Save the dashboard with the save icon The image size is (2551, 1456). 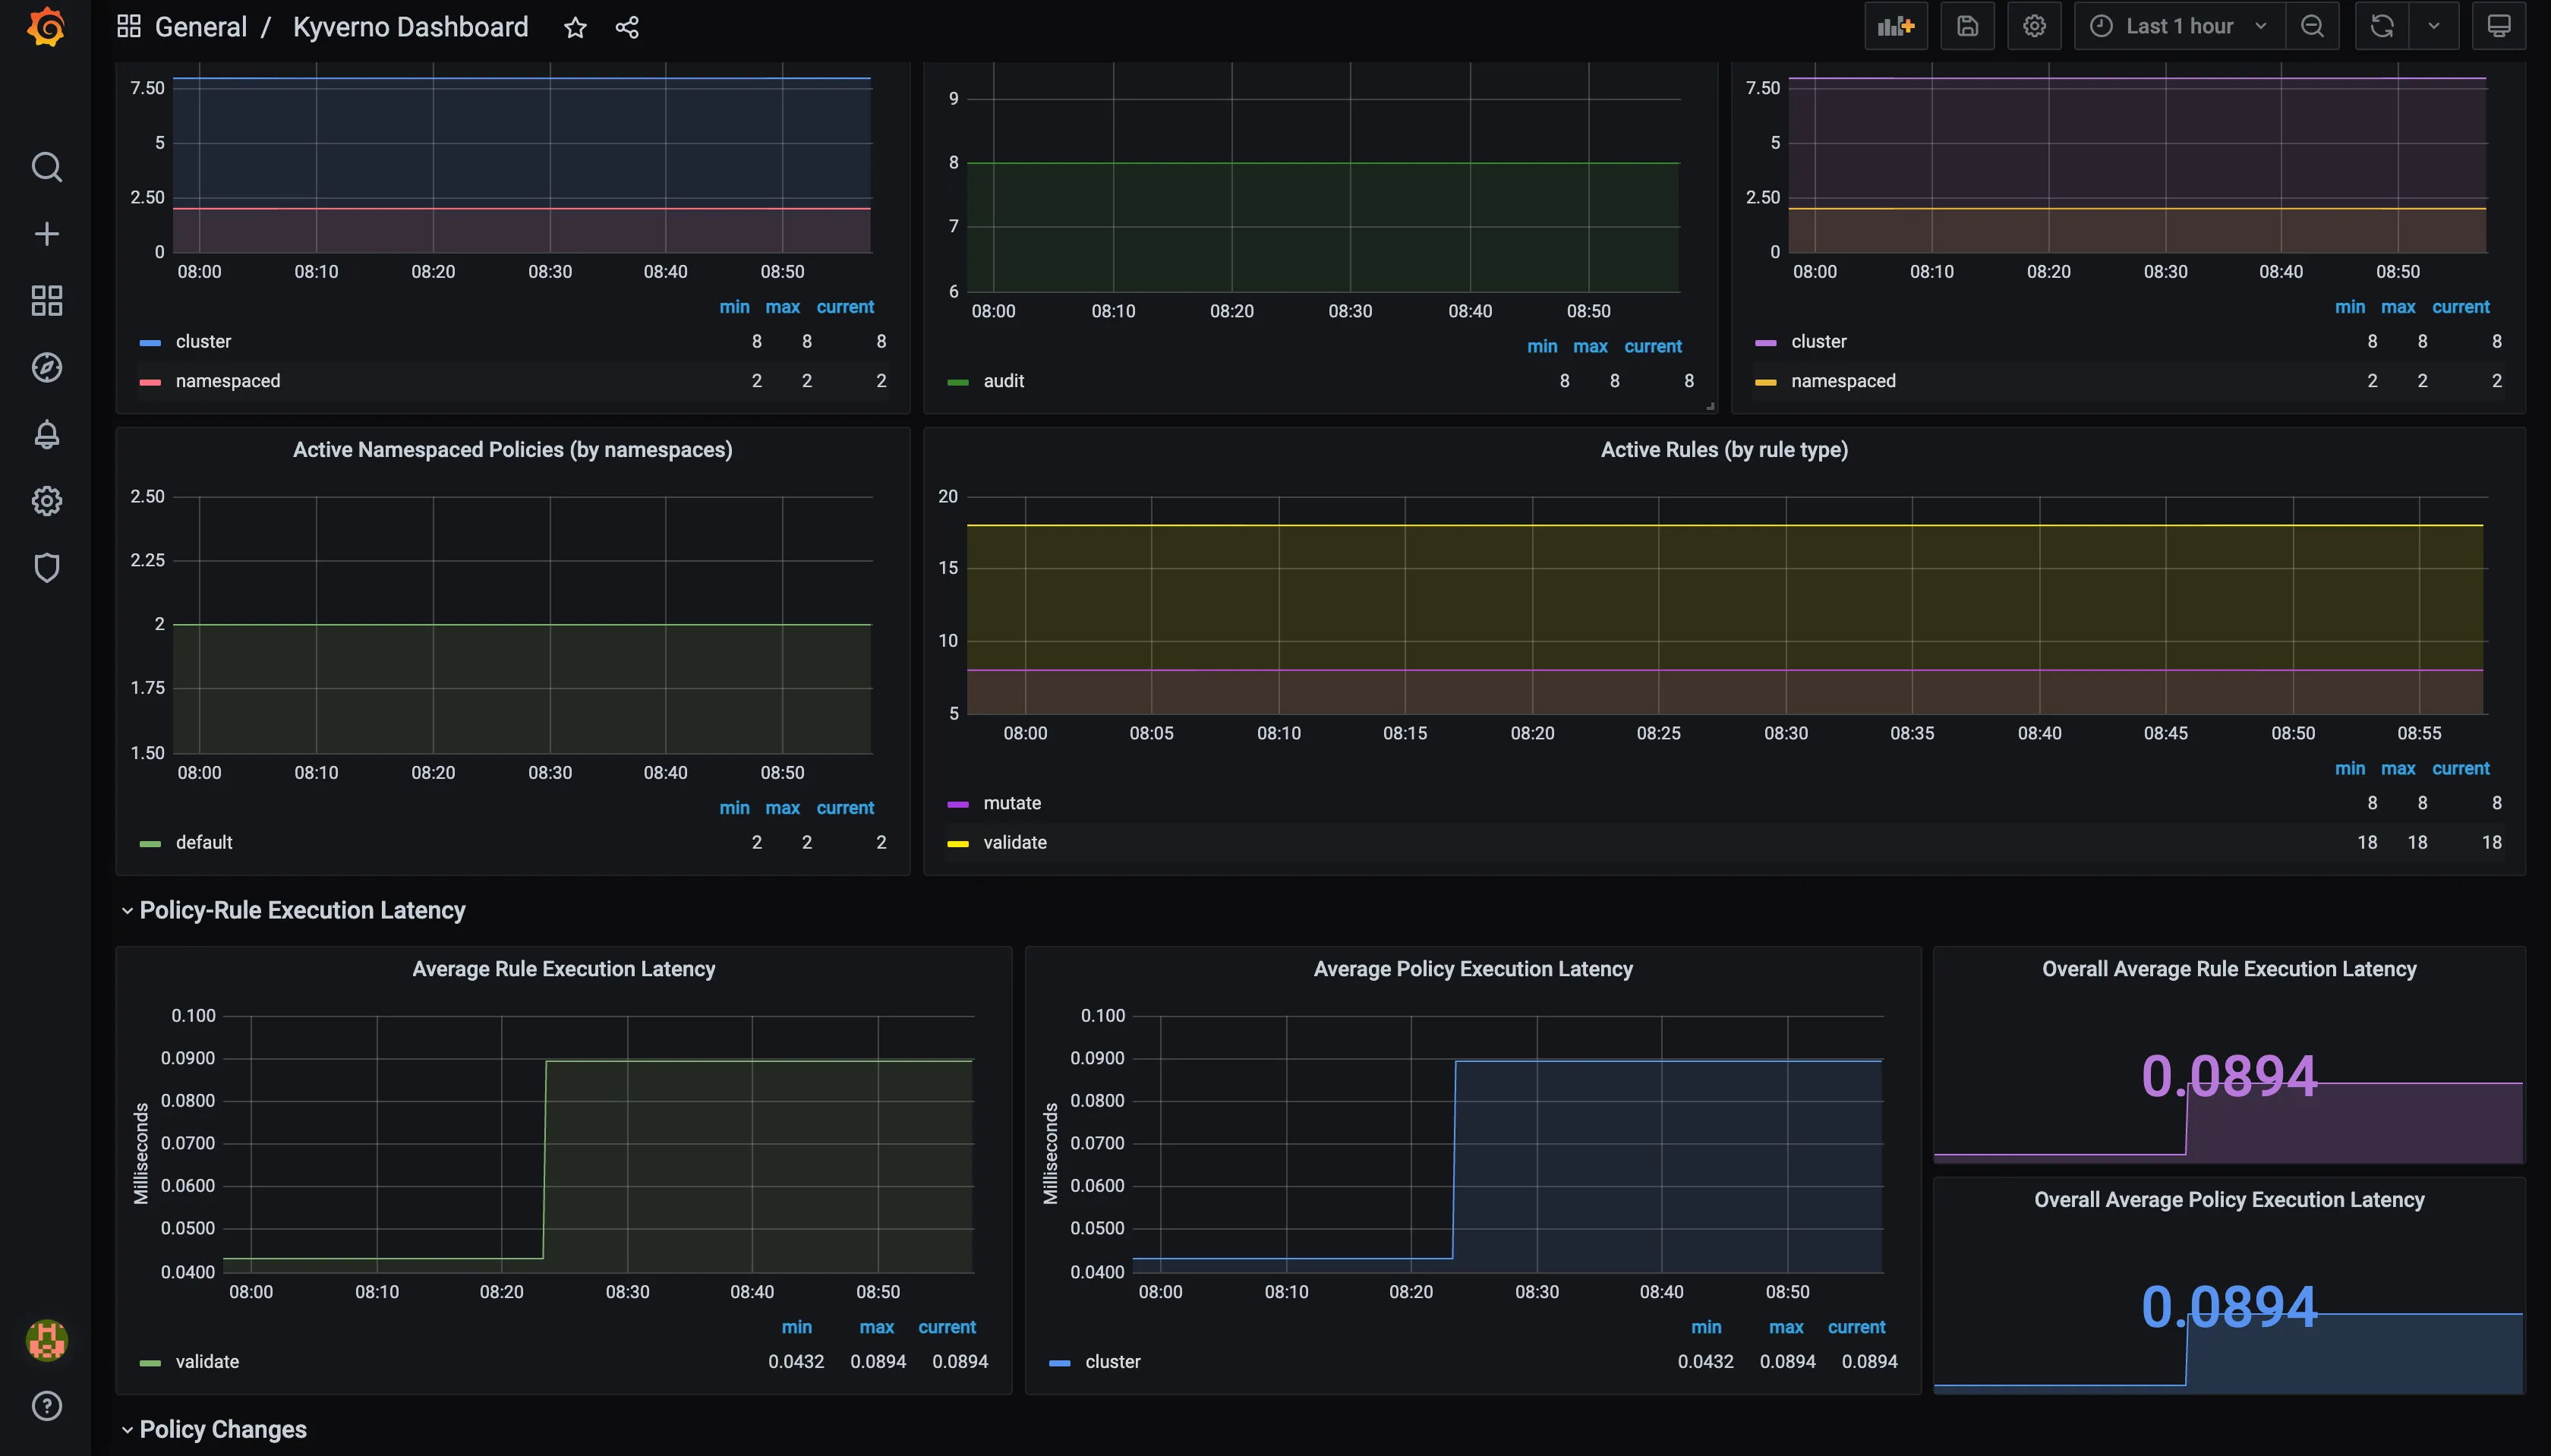1966,26
